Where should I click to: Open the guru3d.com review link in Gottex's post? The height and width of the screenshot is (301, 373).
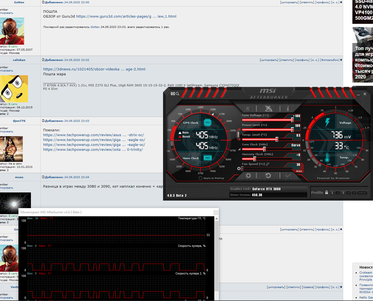[126, 16]
